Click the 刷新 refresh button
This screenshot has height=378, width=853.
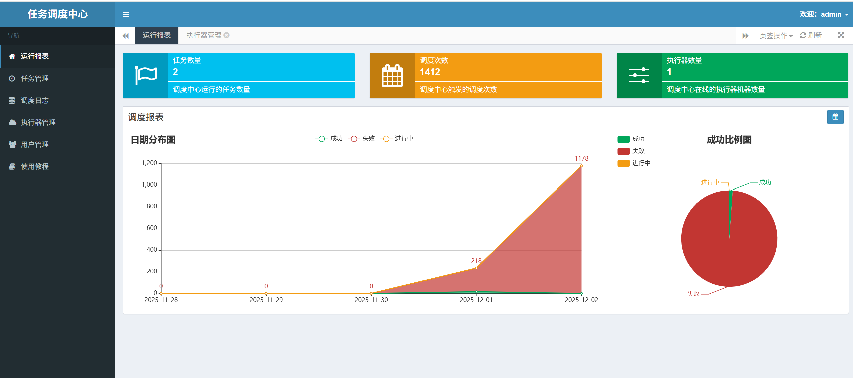tap(811, 35)
